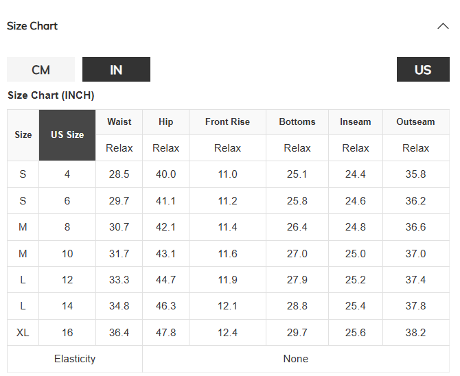Click the Elasticity row label

click(x=75, y=359)
